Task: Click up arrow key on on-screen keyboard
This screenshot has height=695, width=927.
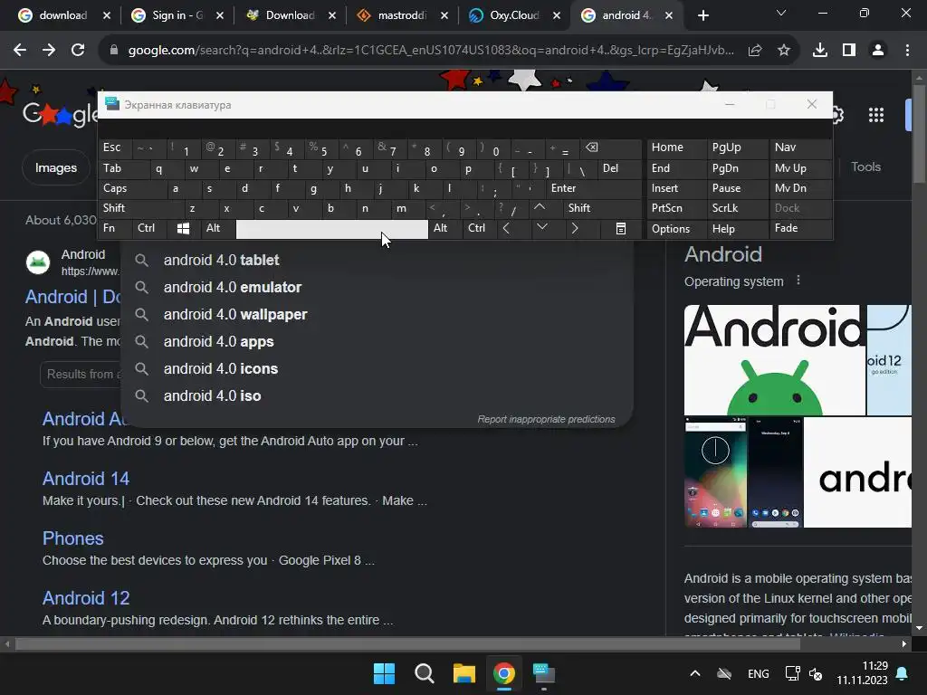Action: [x=540, y=207]
